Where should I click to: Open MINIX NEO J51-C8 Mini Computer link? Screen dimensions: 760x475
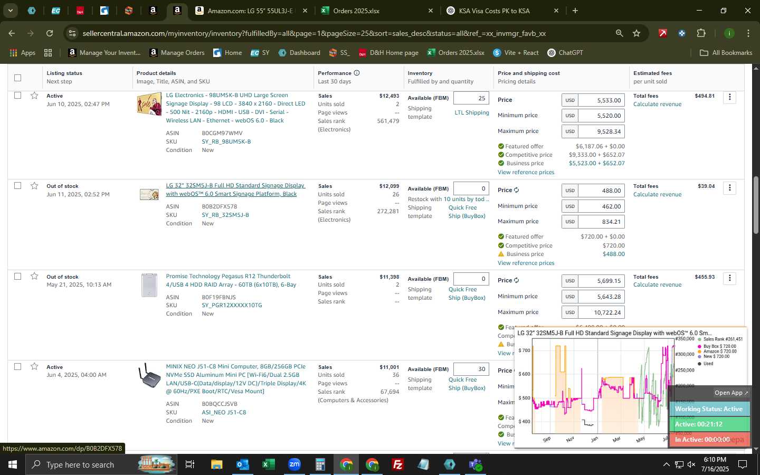(236, 379)
